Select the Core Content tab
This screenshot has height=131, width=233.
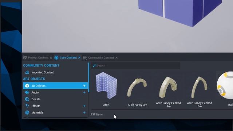68,57
